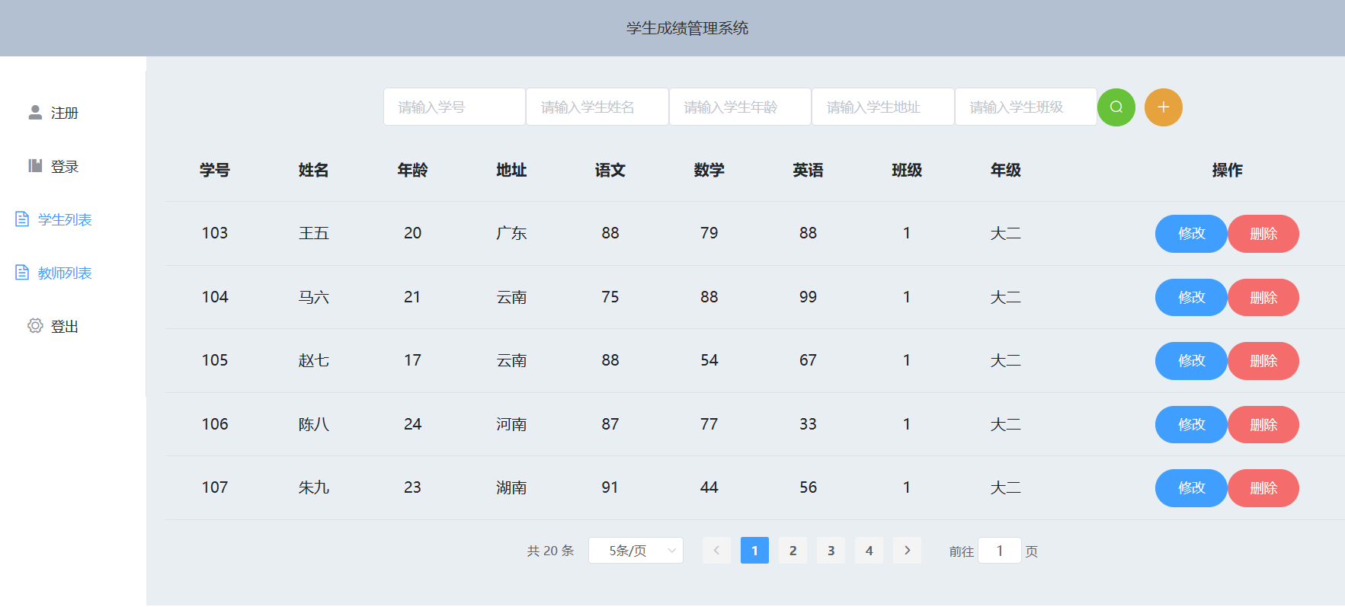Click the book icon beside 登录

[35, 166]
